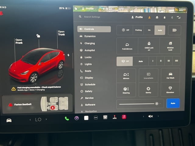The height and width of the screenshot is (146, 195).
Task: Tap the seatbelt warning seat icon
Action: click(53, 108)
